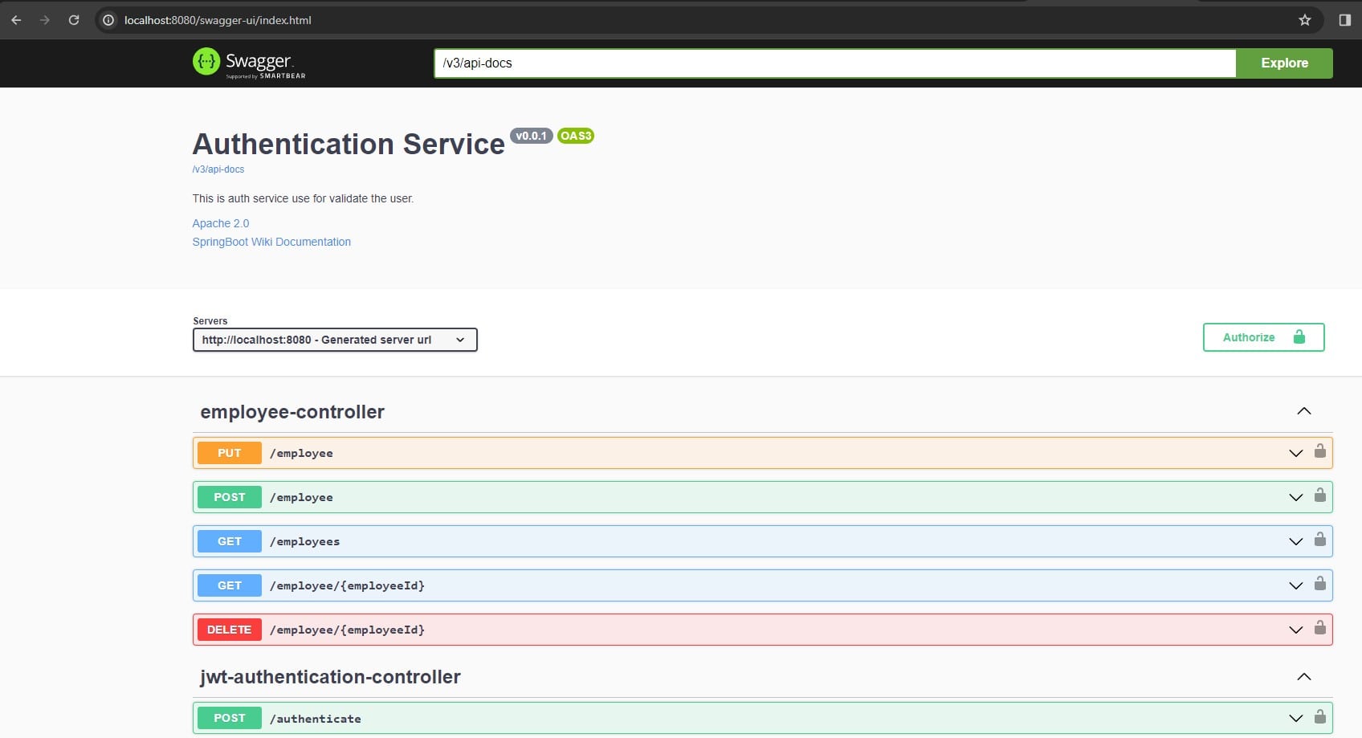Bookmark this page with the star icon

tap(1304, 20)
